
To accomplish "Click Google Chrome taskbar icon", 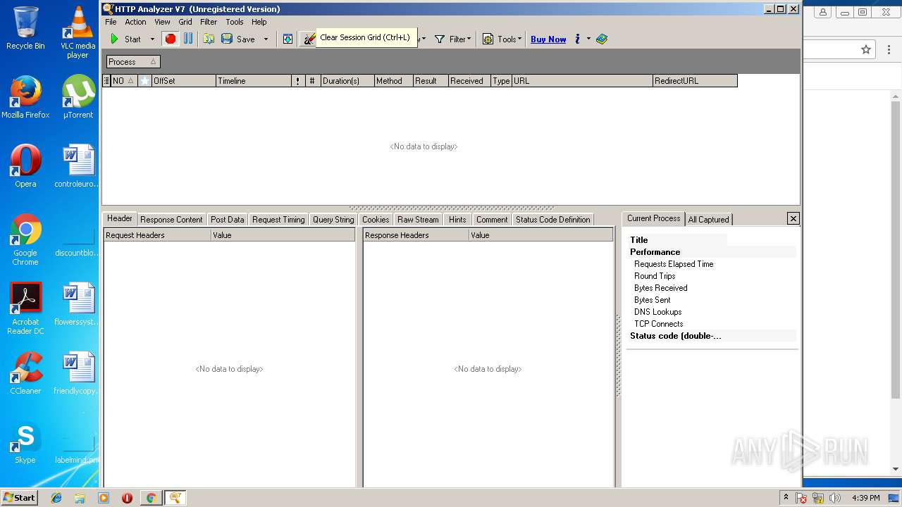I will coord(151,498).
